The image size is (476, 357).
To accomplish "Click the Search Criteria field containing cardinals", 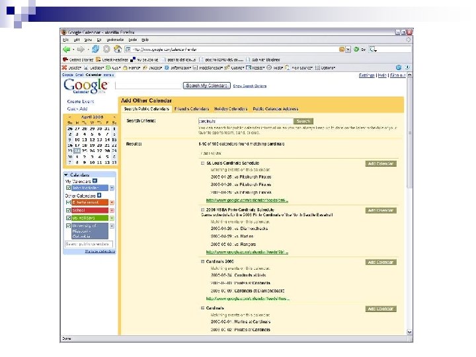I will pos(245,121).
